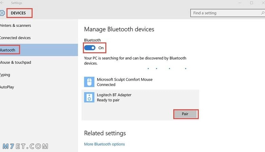
Task: Click the back arrow in title bar
Action: 2,3
